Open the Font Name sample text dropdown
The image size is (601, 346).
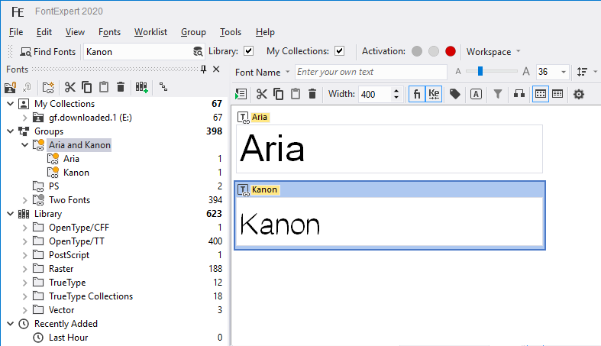[x=263, y=72]
